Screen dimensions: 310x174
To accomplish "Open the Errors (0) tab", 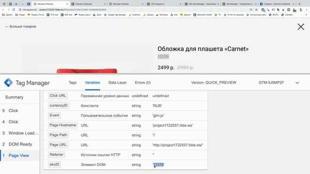I will pyautogui.click(x=143, y=83).
